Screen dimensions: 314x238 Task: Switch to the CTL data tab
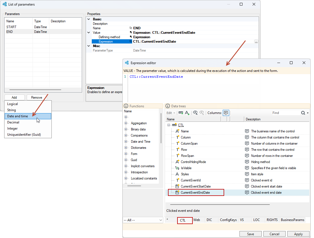click(x=185, y=220)
